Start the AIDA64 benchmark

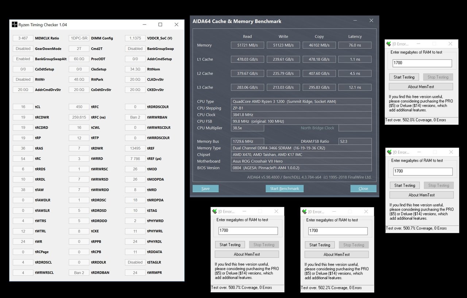(285, 188)
